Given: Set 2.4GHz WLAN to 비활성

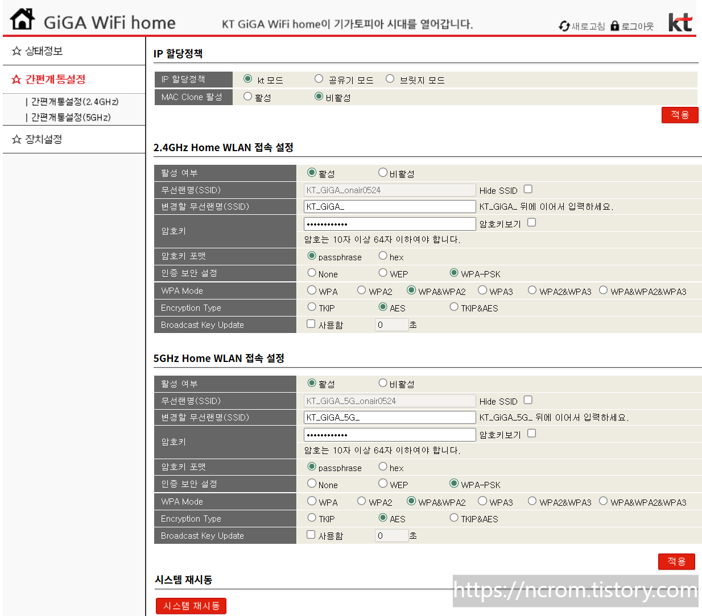Looking at the screenshot, I should (x=383, y=172).
